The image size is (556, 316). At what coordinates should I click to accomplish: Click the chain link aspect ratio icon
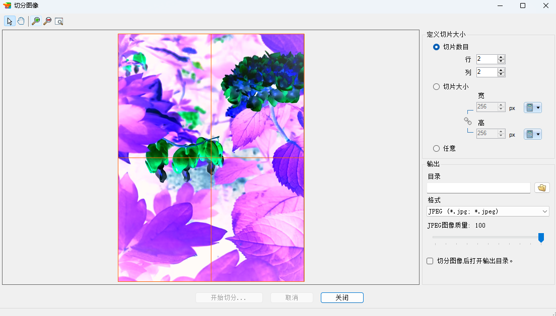pyautogui.click(x=468, y=121)
